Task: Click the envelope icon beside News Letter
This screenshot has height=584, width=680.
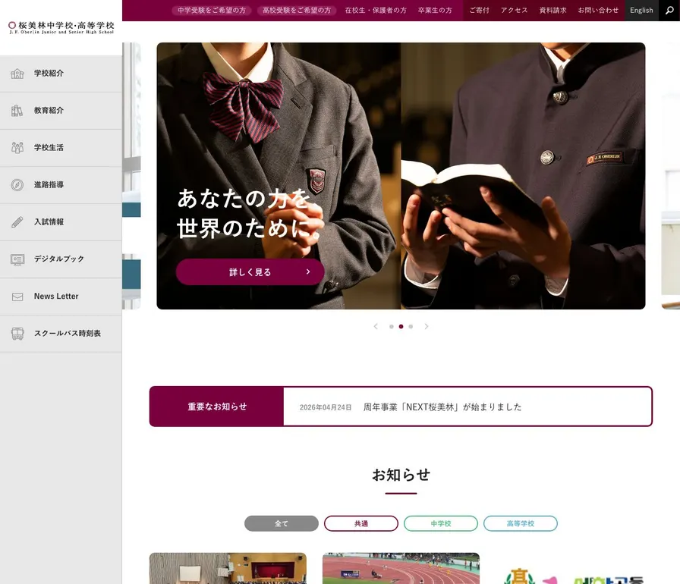Action: (17, 297)
